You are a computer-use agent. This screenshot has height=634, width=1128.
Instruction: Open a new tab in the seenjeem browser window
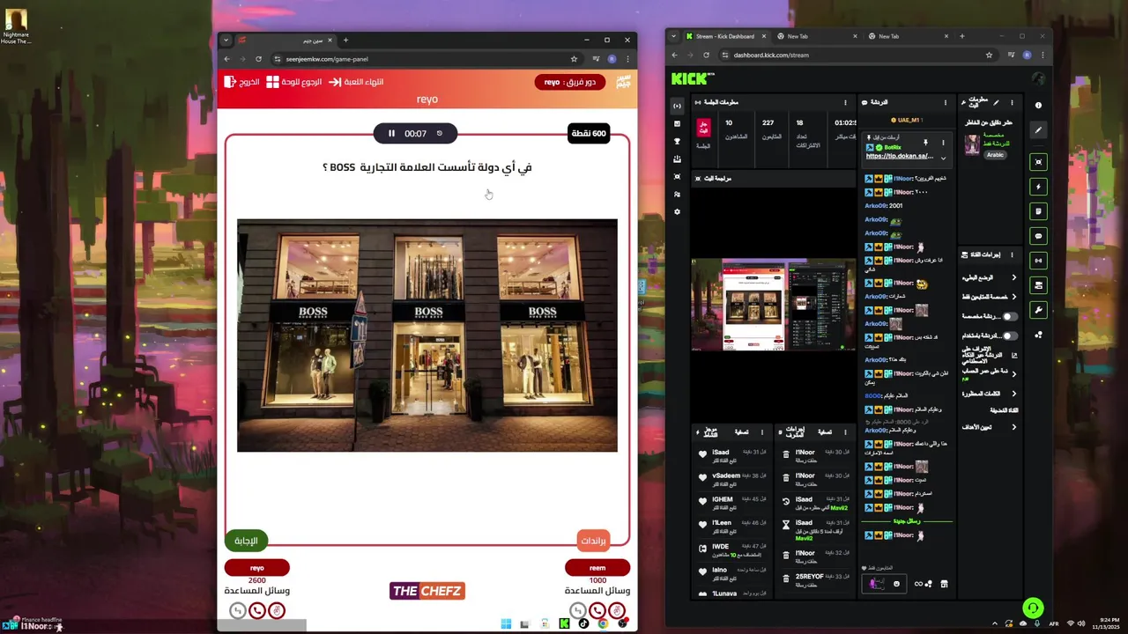(x=345, y=40)
